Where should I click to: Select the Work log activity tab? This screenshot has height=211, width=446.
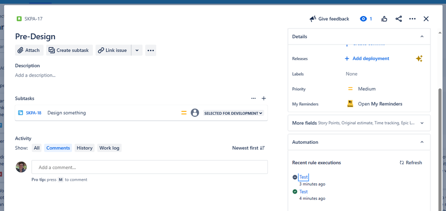[x=109, y=148]
